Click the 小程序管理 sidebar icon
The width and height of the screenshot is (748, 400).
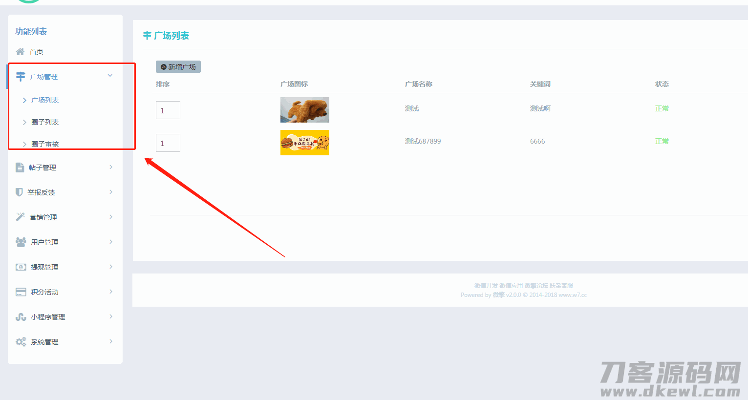pos(21,317)
